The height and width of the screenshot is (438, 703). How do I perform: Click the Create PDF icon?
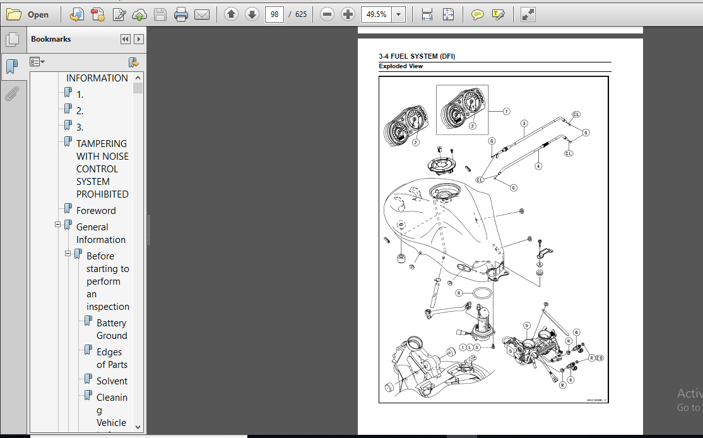(x=98, y=15)
